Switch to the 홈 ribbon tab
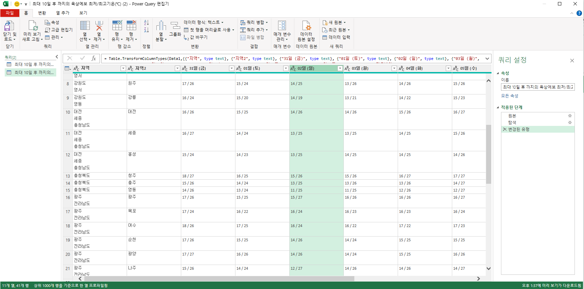Screen dimensions: 584x289 pos(26,13)
